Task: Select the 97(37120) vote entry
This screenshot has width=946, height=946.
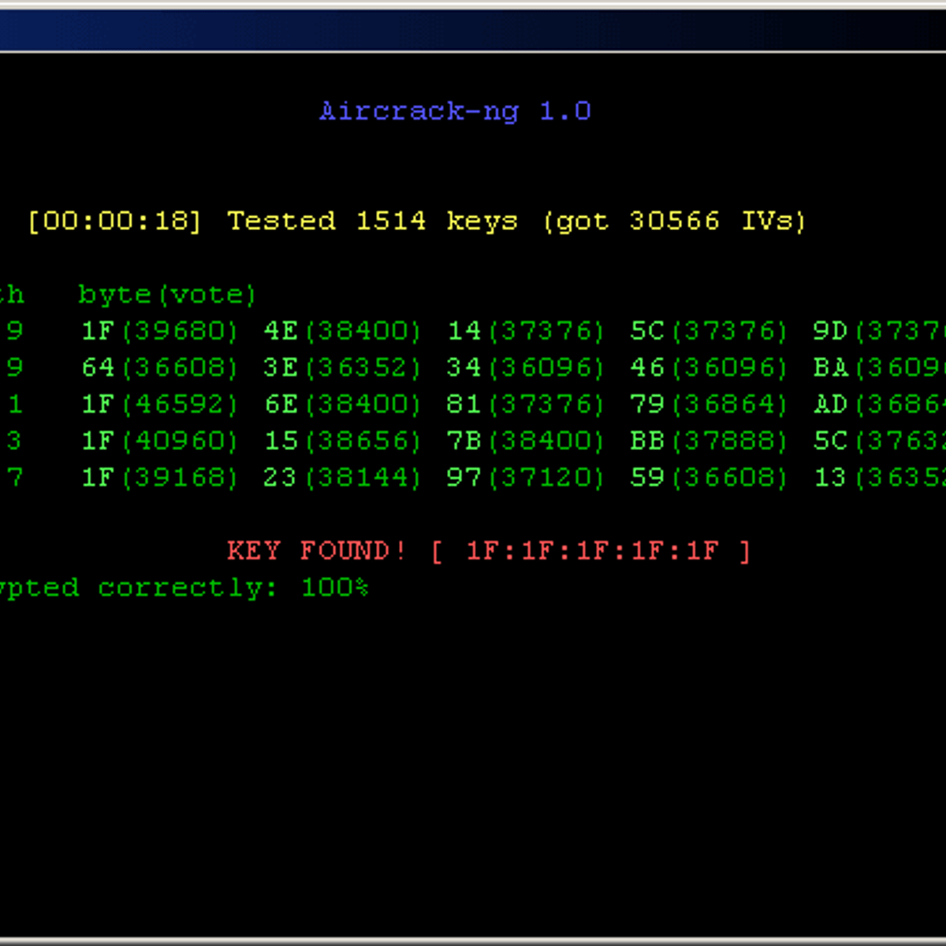Action: tap(525, 478)
